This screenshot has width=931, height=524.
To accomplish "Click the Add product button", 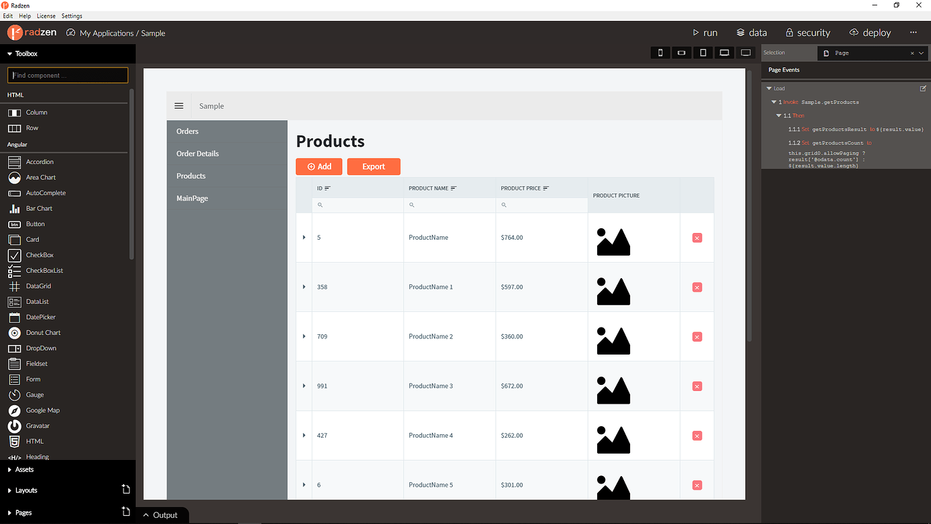I will tap(319, 166).
